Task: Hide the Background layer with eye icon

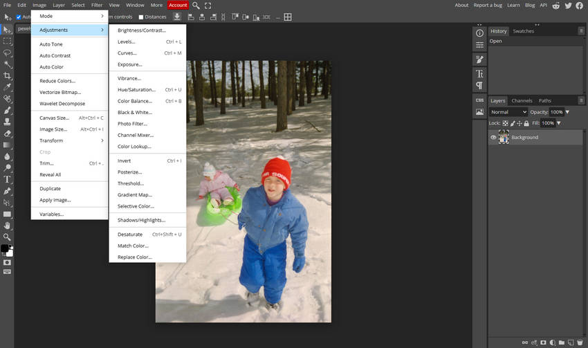Action: [493, 138]
